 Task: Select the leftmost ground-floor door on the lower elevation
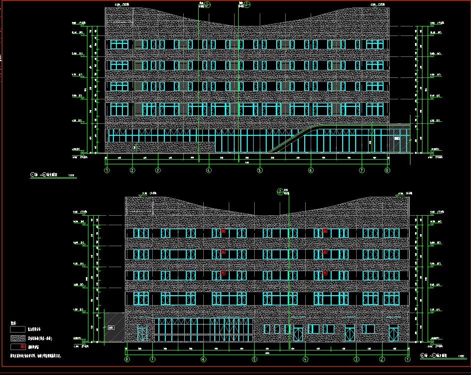[x=142, y=333]
